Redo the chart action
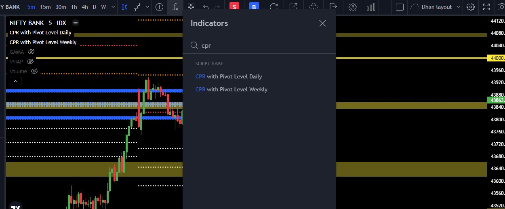The height and width of the screenshot is (209, 505). coord(217,7)
